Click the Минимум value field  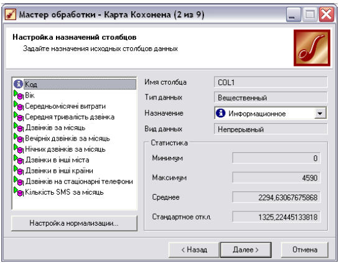[277, 158]
